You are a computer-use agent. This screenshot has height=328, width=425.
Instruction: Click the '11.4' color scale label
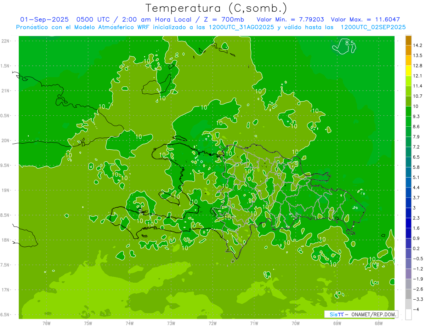[418, 86]
